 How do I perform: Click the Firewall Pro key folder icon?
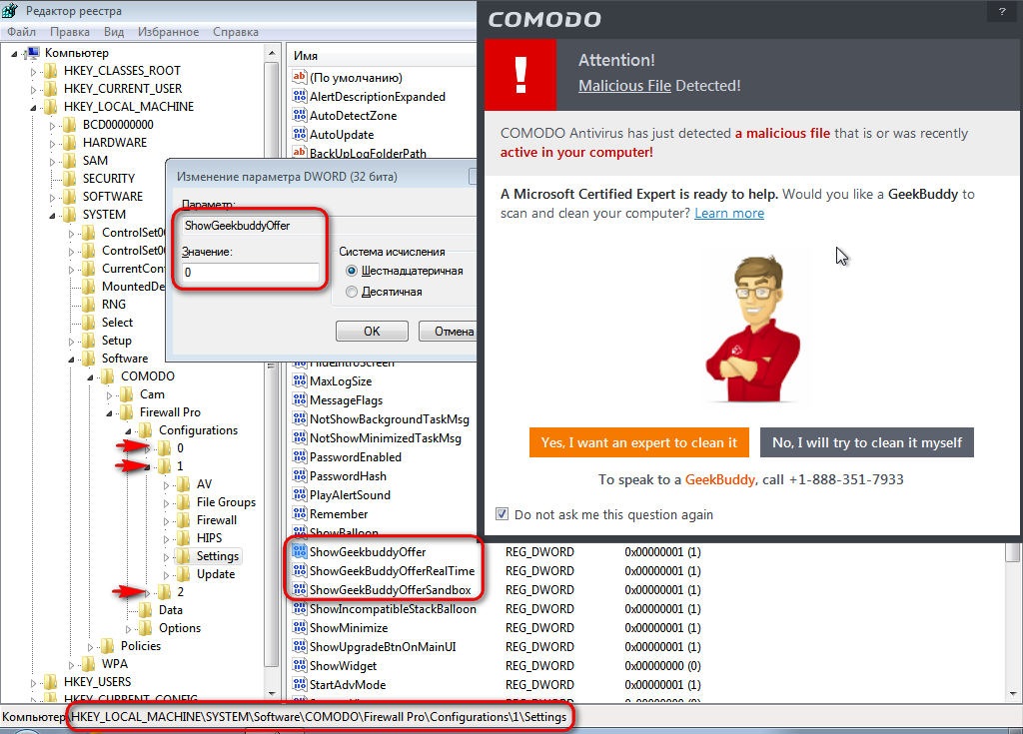point(127,412)
